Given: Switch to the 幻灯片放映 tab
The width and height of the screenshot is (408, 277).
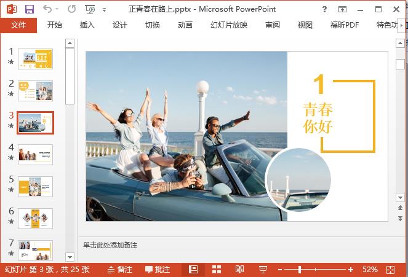Looking at the screenshot, I should tap(229, 25).
